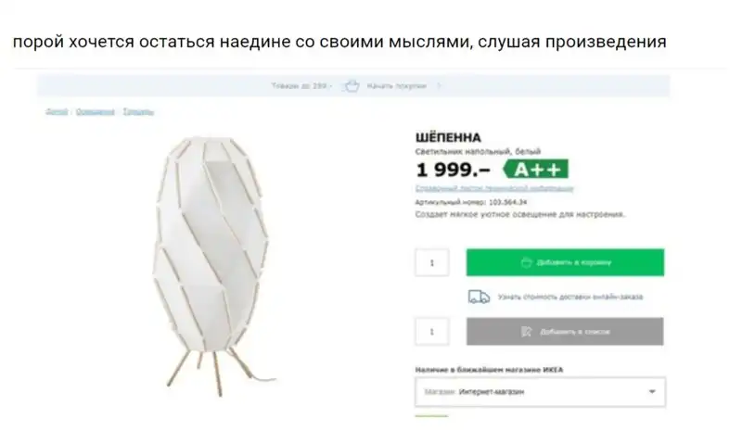Focus the quantity field beside the green button
The width and height of the screenshot is (742, 431).
(432, 262)
